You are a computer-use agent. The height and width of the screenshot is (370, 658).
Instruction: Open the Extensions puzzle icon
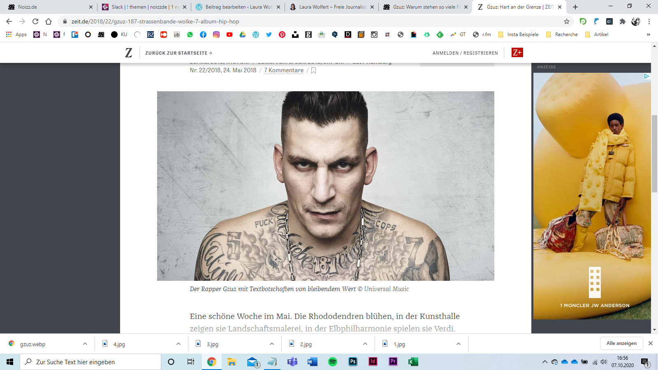coord(623,21)
